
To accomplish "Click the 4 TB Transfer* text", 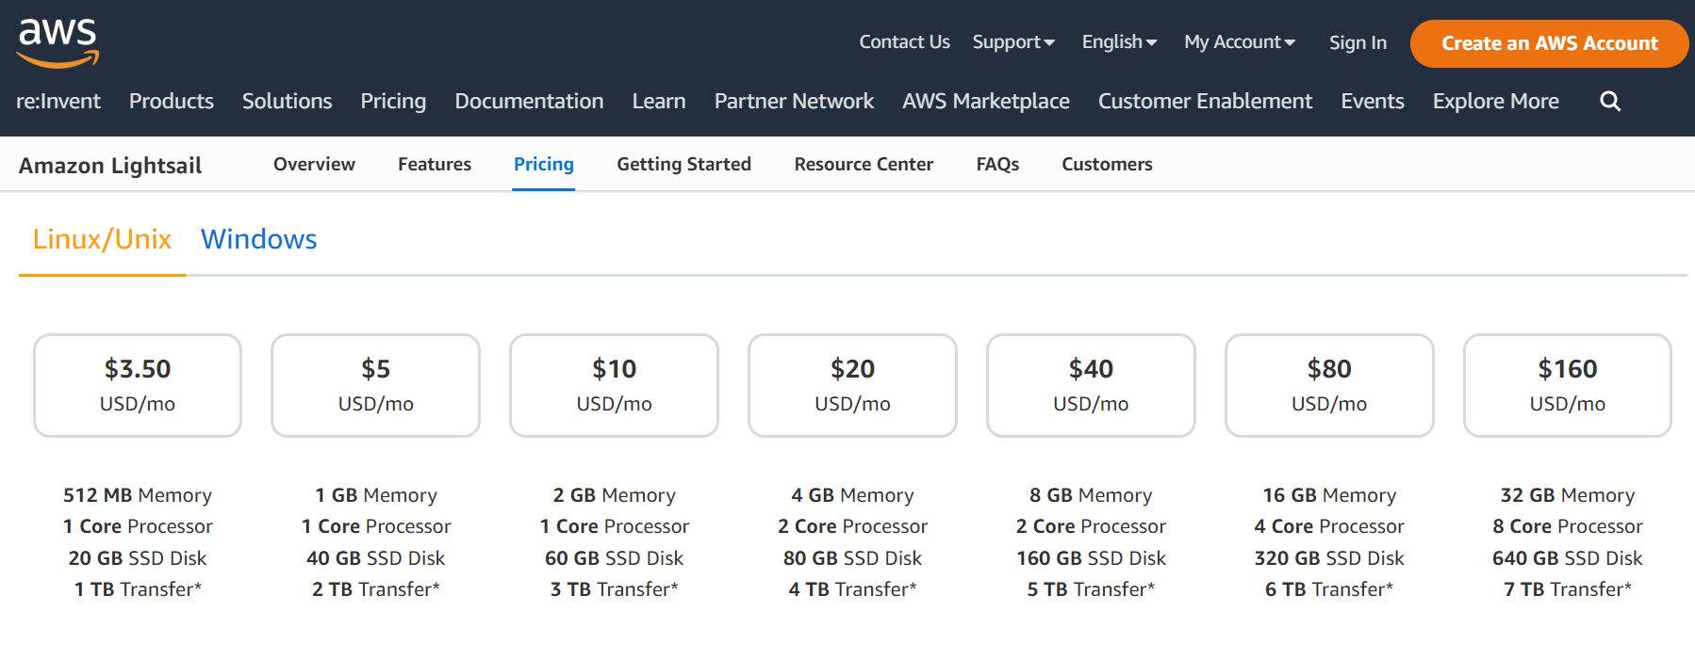I will click(x=853, y=589).
